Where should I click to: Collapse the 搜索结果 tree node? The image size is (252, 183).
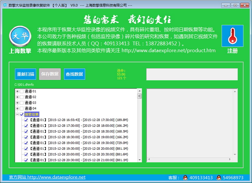pyautogui.click(x=17, y=114)
